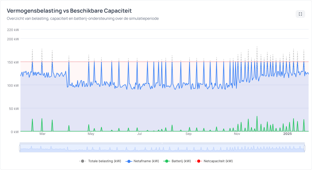312x170 pixels.
Task: Click the 'Mar' x-axis label
Action: coord(43,134)
